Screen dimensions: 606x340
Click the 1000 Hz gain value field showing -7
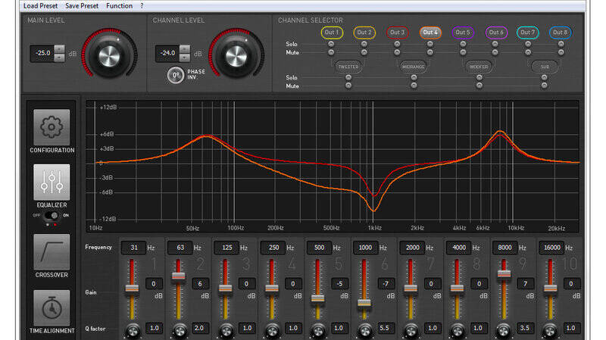click(x=386, y=284)
